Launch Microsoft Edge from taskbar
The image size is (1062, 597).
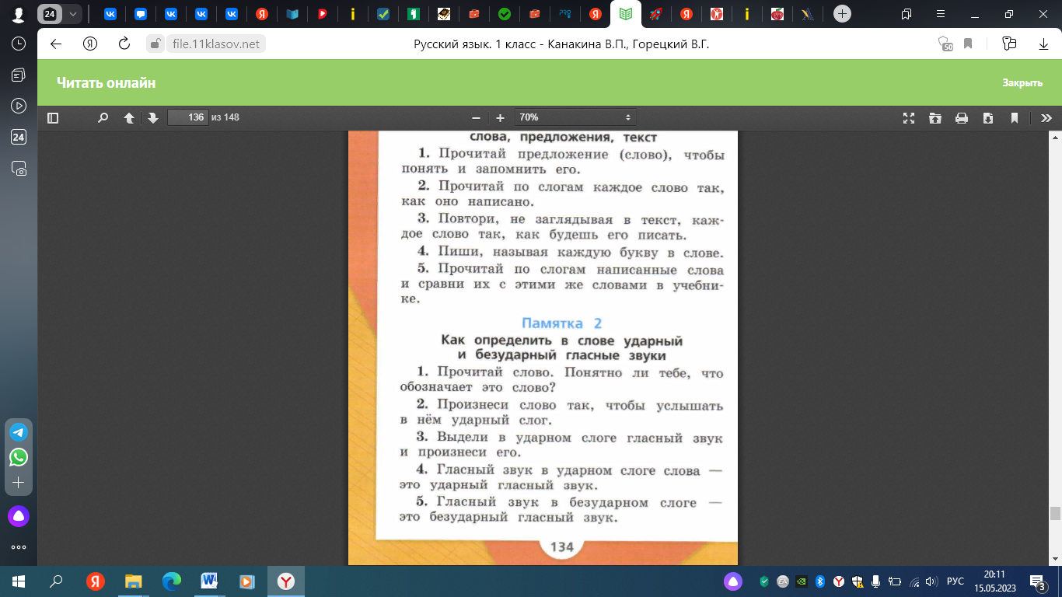click(172, 581)
